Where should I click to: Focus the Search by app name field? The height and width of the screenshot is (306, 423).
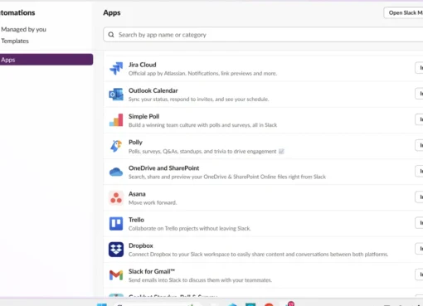pos(263,35)
